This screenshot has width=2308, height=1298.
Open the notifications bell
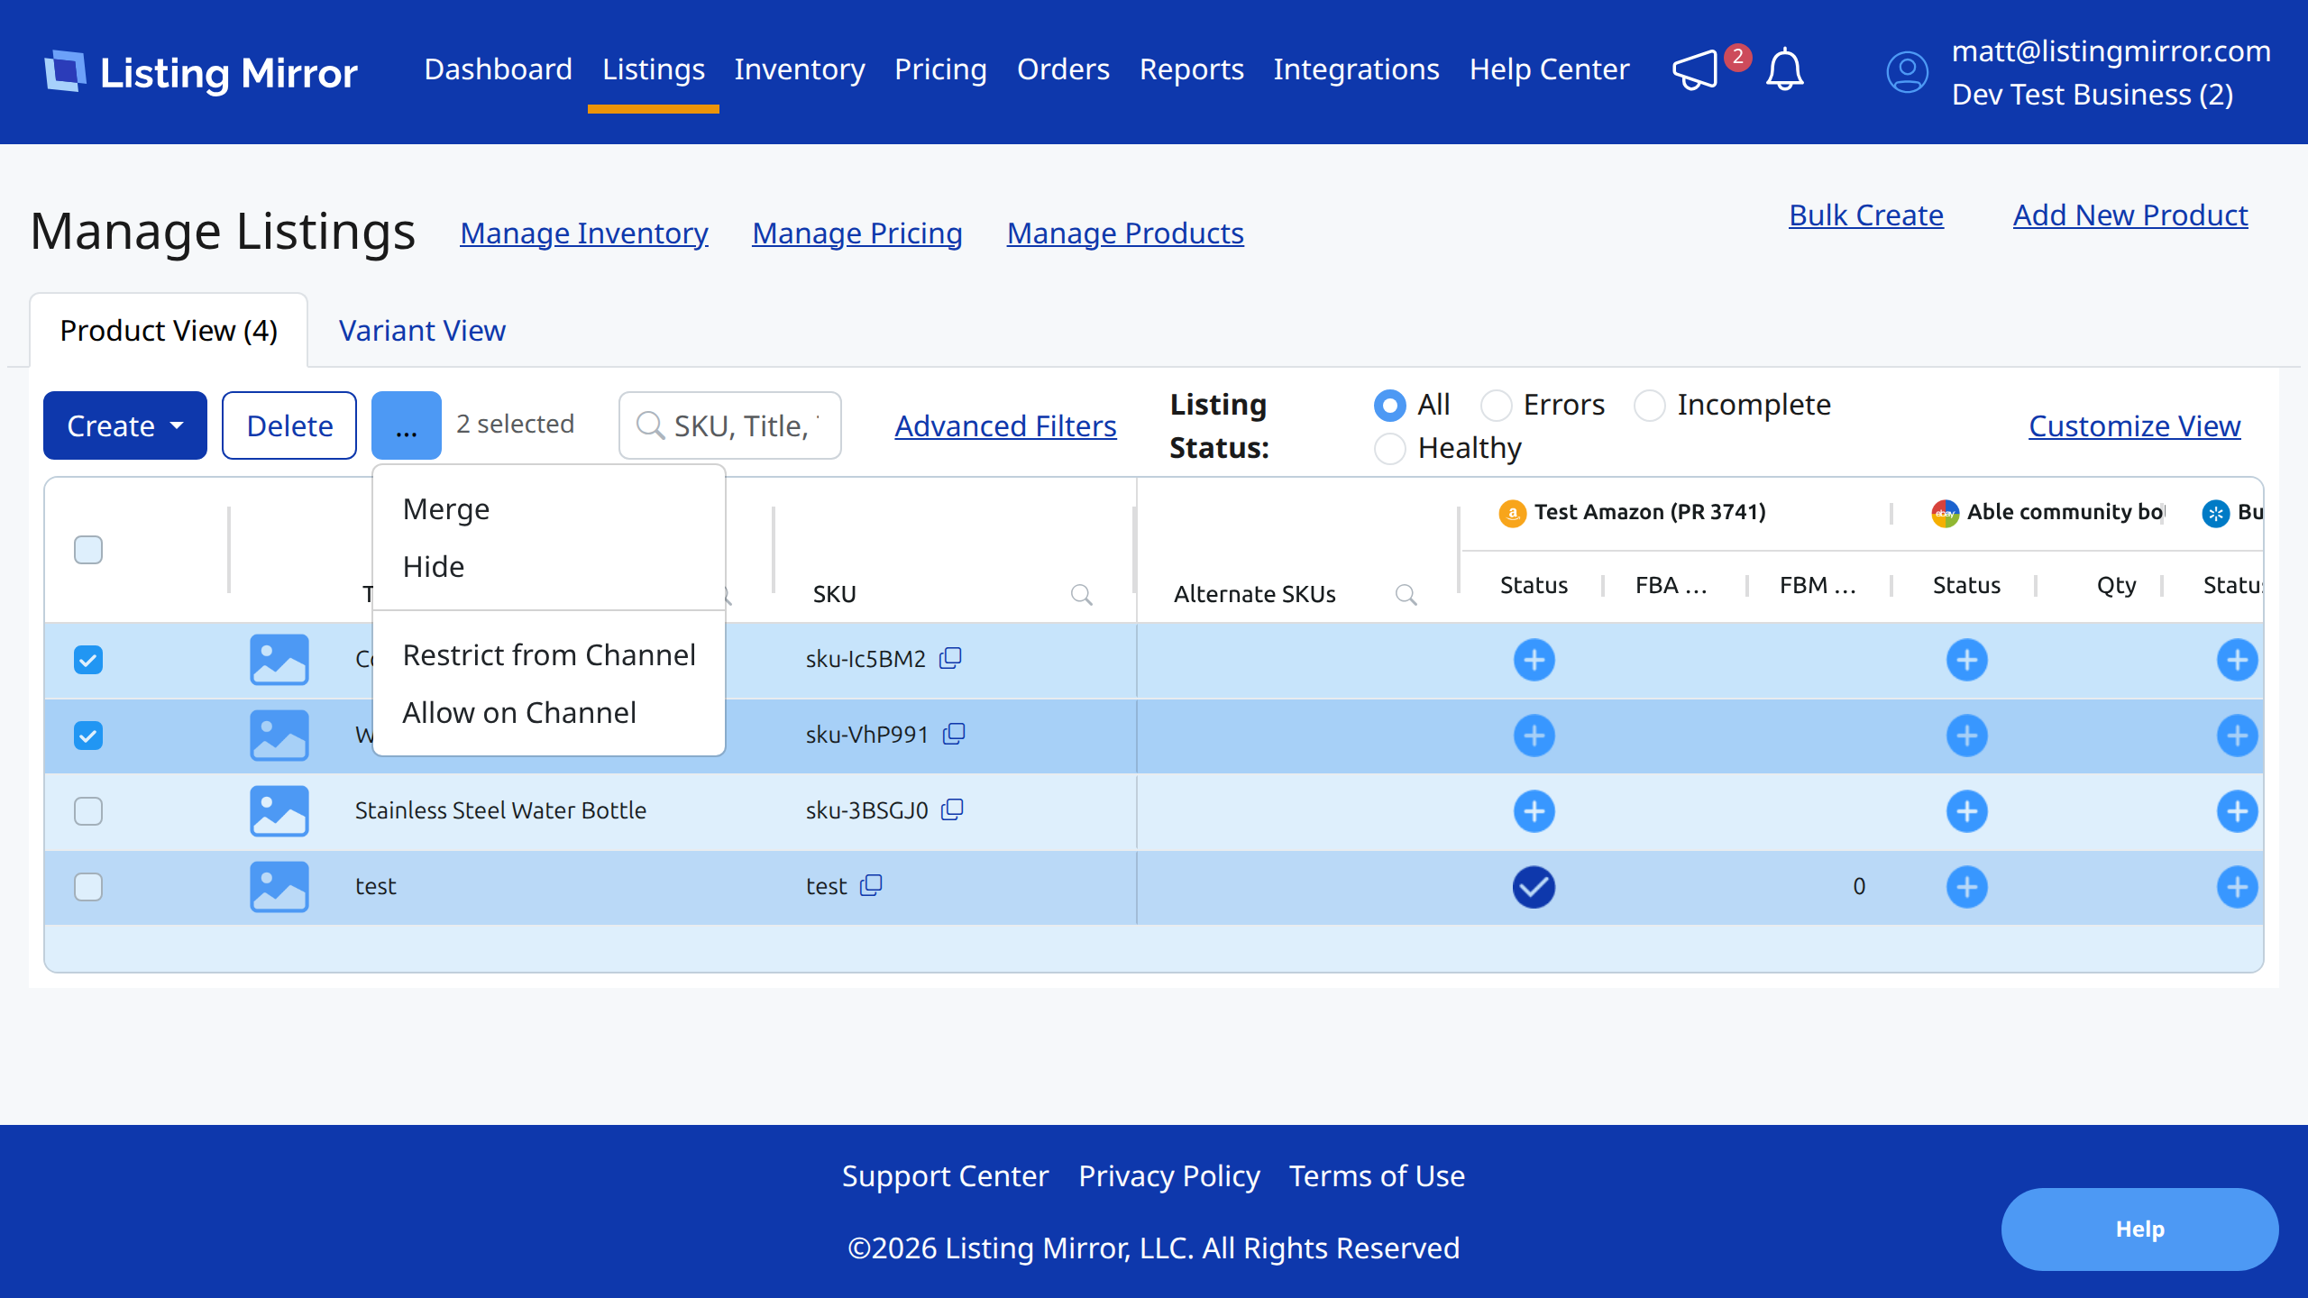click(1785, 70)
